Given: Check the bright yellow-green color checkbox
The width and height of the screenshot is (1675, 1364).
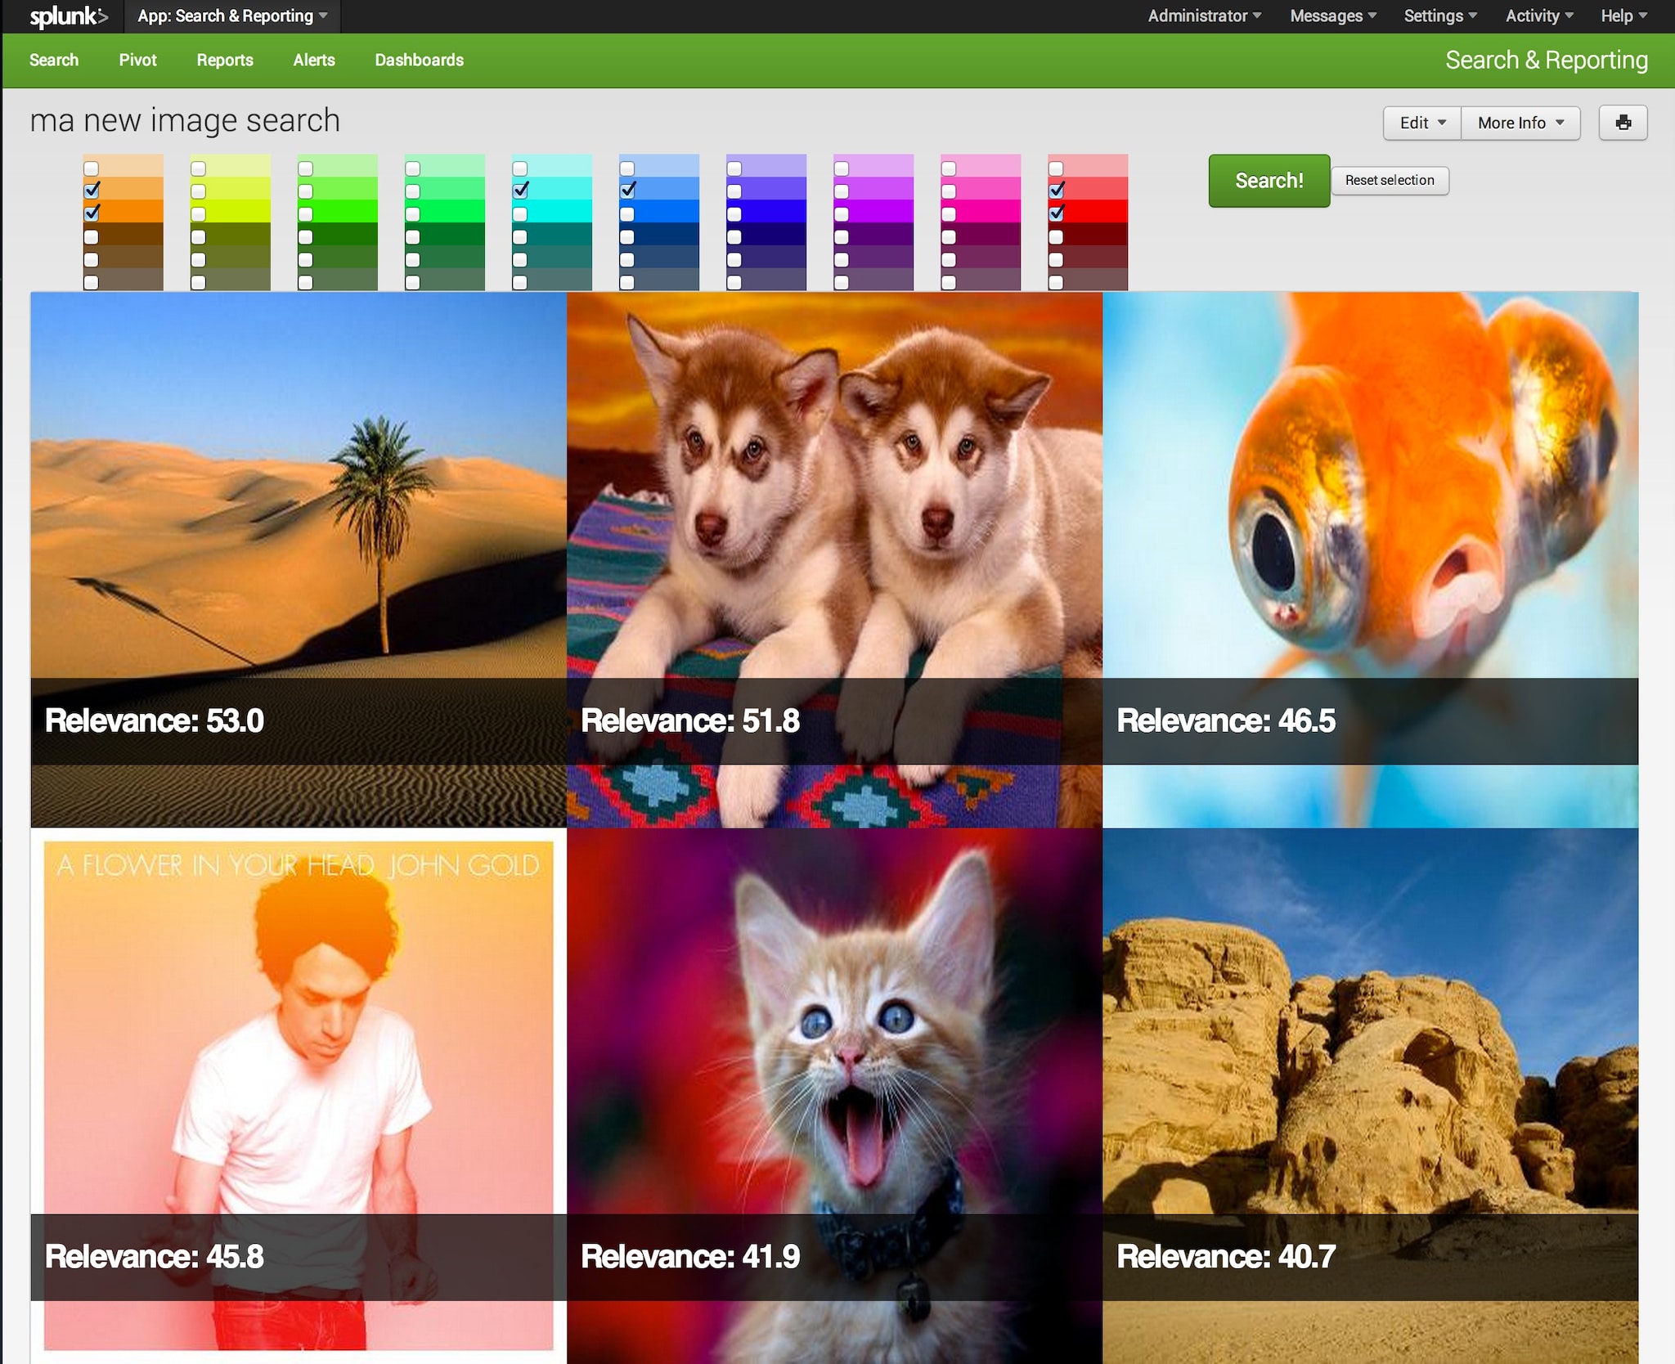Looking at the screenshot, I should [x=199, y=214].
